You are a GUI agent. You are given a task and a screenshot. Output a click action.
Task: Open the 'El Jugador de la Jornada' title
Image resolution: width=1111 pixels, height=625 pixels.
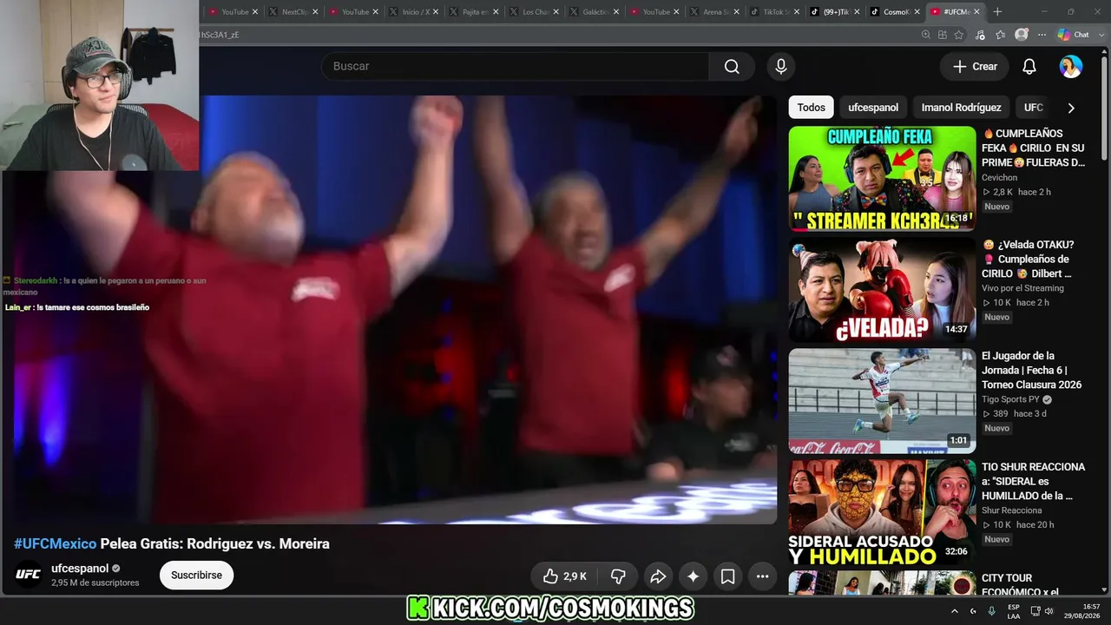click(1032, 371)
